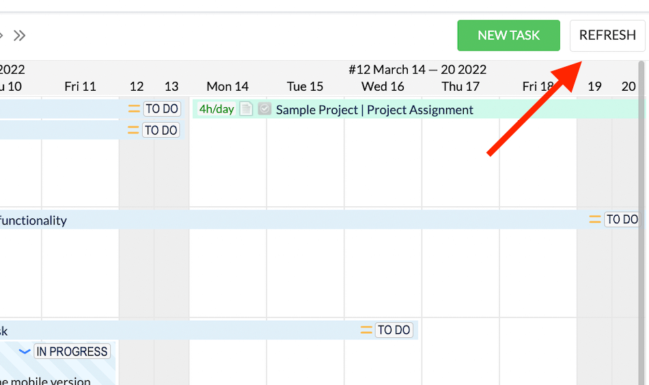Click the medium priority icon before Mon 14
This screenshot has width=649, height=385.
pyautogui.click(x=134, y=109)
